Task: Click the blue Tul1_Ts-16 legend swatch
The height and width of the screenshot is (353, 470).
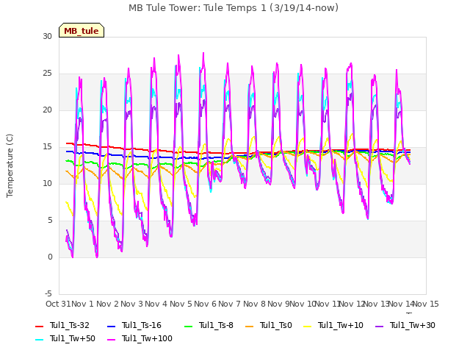Action: point(111,326)
